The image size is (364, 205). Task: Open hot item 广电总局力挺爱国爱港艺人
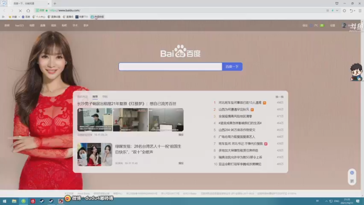pyautogui.click(x=237, y=137)
